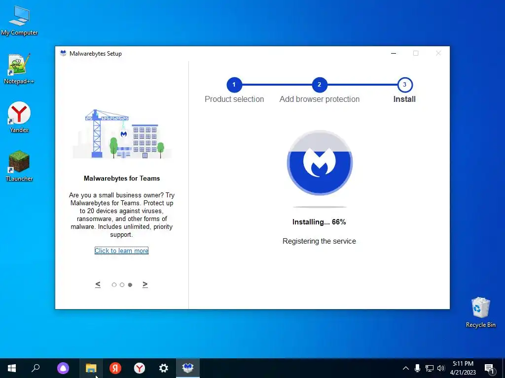Click Malwarebytes logo in title bar
Image resolution: width=505 pixels, height=378 pixels.
[x=63, y=53]
